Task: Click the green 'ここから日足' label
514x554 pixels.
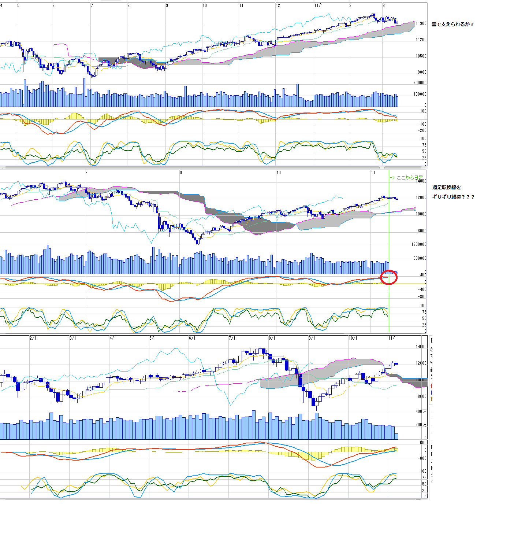Action: click(x=406, y=178)
